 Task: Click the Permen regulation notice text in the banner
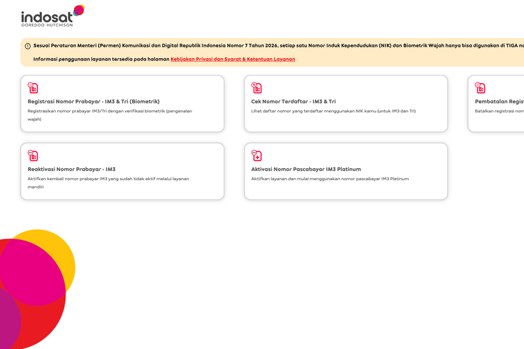pos(279,46)
